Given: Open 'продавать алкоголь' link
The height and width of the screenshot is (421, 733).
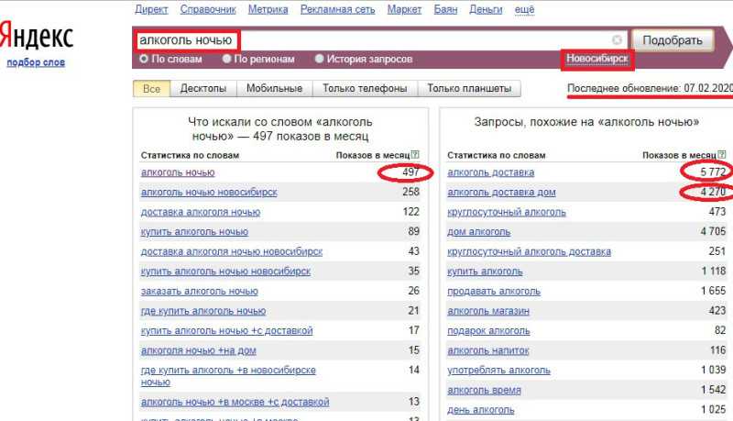Looking at the screenshot, I should click(494, 292).
